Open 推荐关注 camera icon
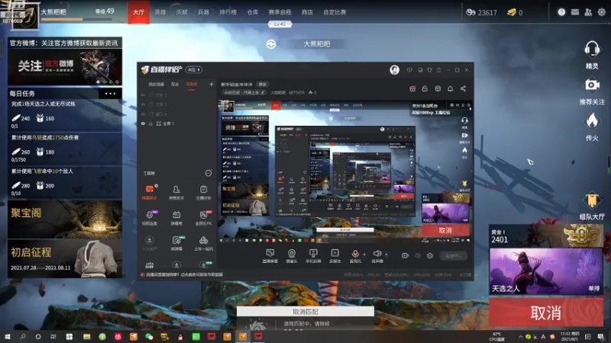Image resolution: width=611 pixels, height=343 pixels. click(x=591, y=85)
